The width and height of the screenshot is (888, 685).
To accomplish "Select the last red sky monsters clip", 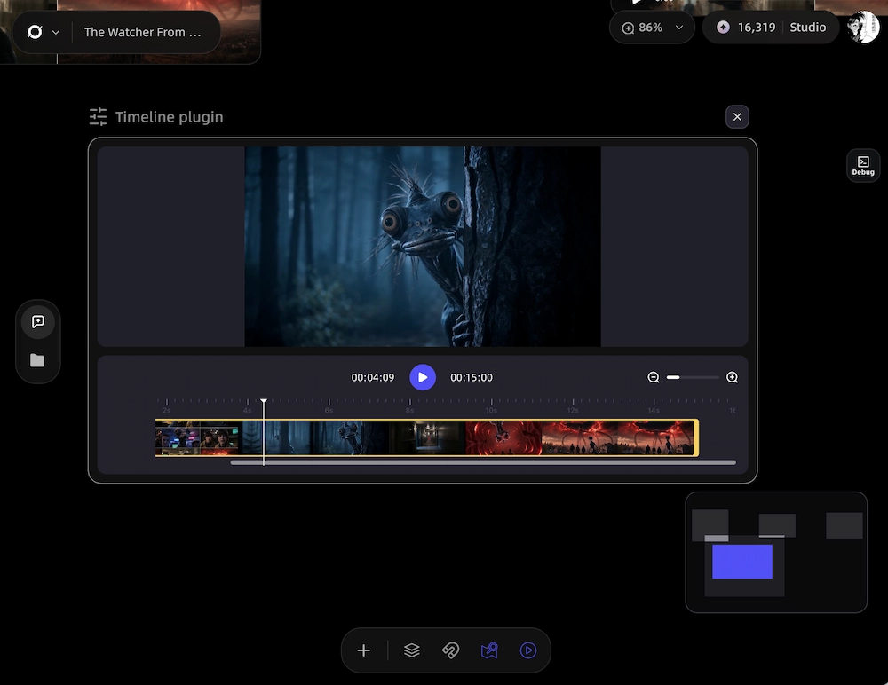I will 656,437.
